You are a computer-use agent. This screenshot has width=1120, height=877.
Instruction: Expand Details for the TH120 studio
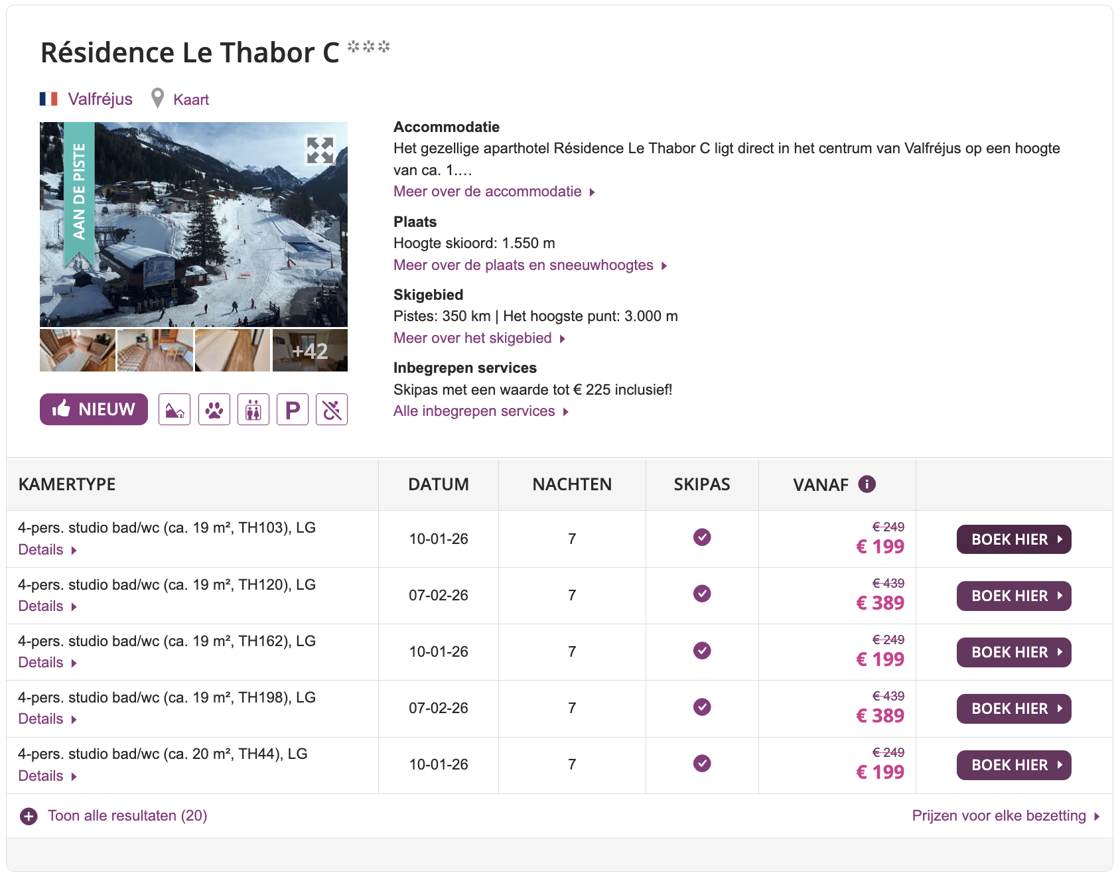[48, 606]
